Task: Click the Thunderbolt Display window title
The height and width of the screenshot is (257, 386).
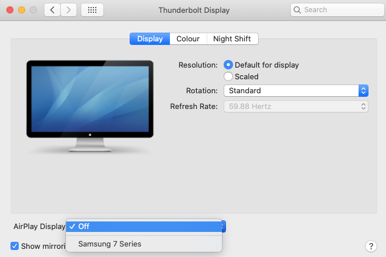Action: click(194, 10)
